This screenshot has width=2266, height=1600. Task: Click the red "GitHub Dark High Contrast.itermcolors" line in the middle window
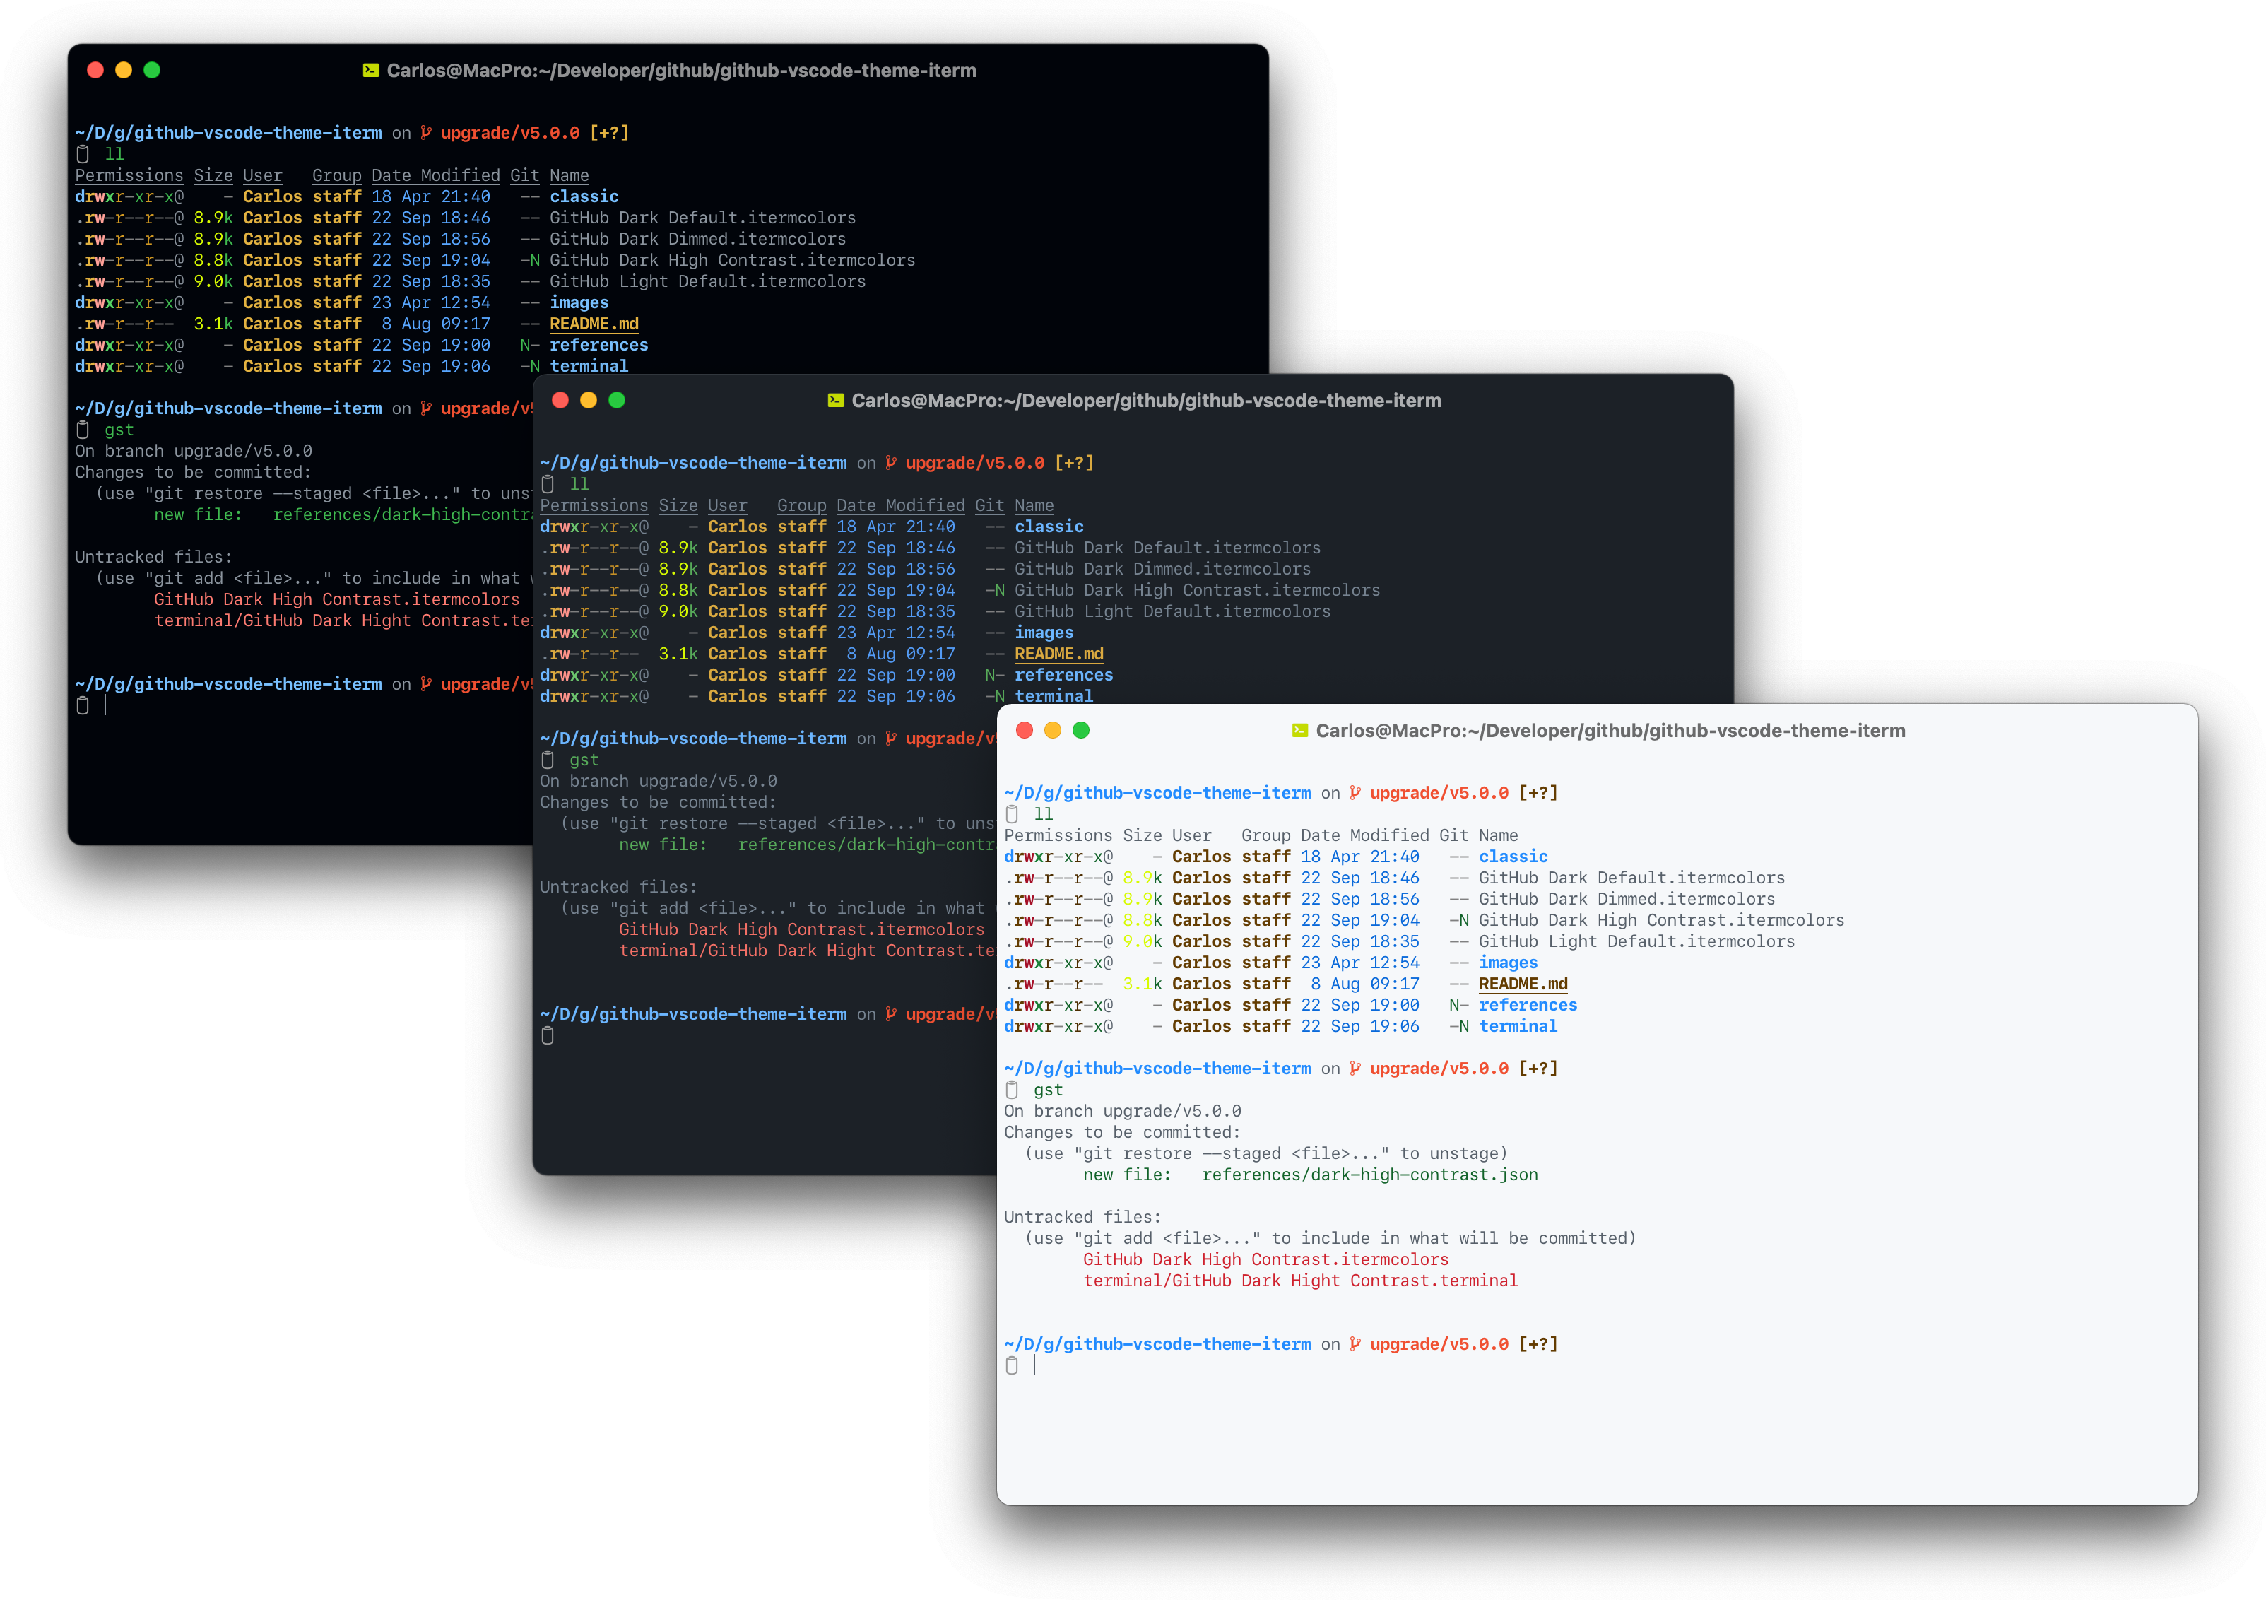tap(801, 929)
